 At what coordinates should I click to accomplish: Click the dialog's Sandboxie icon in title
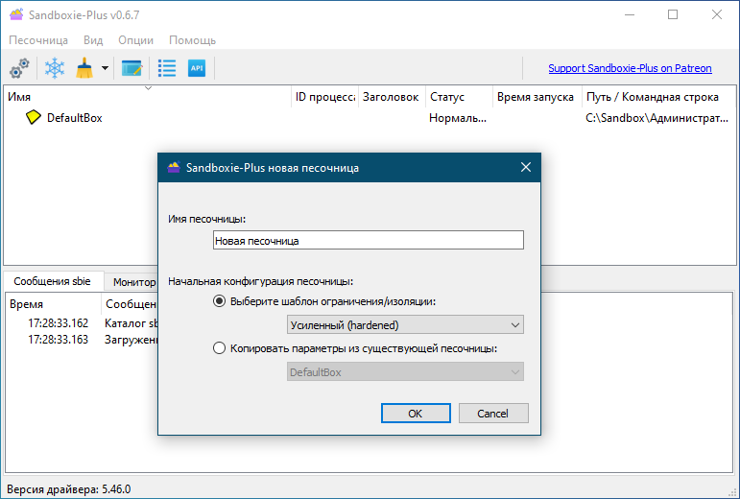pyautogui.click(x=174, y=167)
